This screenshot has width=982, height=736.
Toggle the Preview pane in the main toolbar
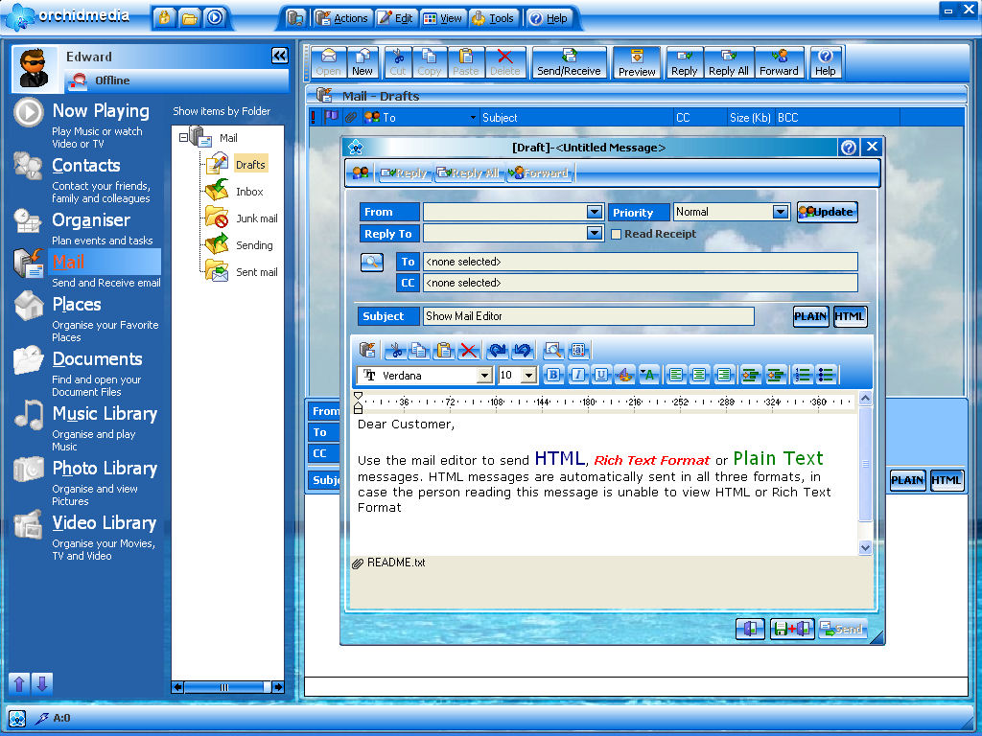point(637,63)
